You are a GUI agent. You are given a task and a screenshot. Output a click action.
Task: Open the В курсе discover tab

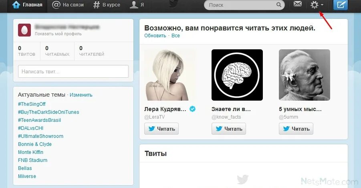tap(107, 5)
